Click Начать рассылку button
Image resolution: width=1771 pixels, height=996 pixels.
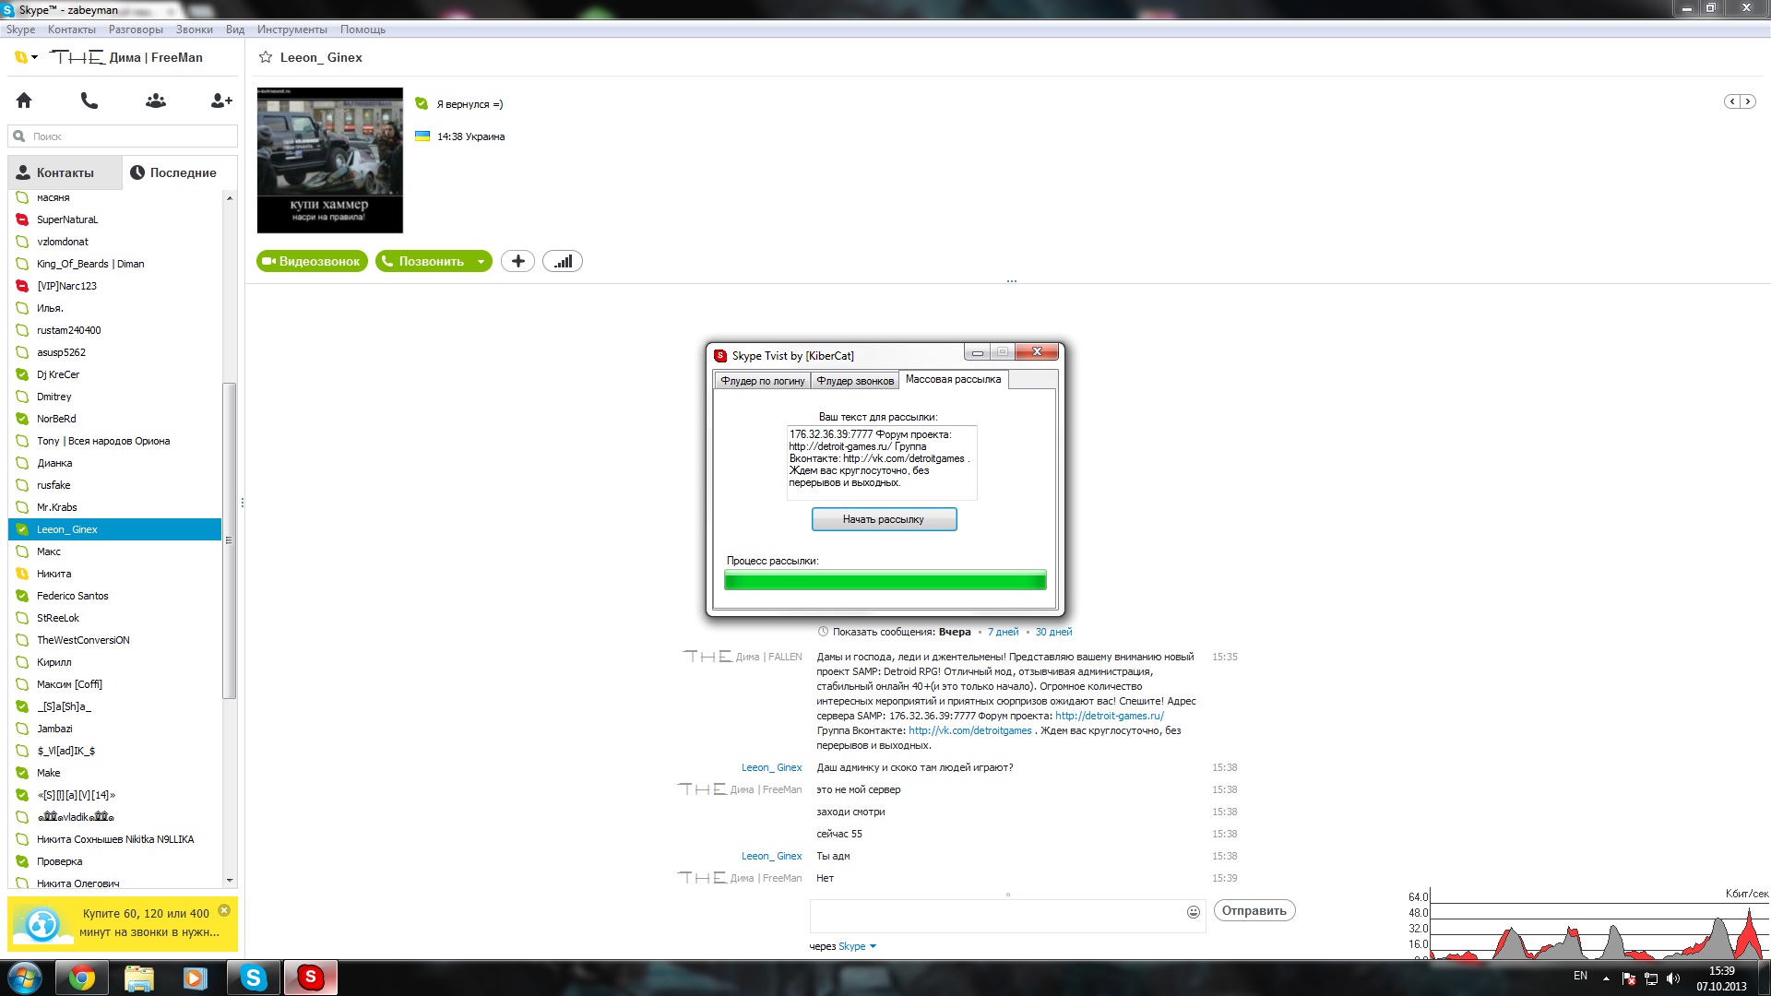point(884,519)
